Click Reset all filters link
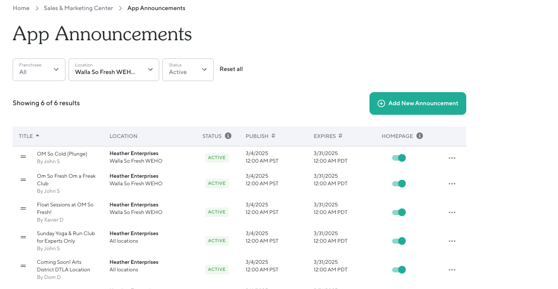 (x=231, y=69)
